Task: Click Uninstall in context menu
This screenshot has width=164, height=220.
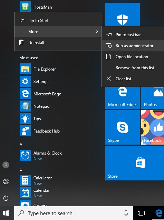Action: 59,42
